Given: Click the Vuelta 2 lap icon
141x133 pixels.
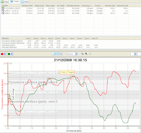Looking at the screenshot, I should tap(3, 13).
